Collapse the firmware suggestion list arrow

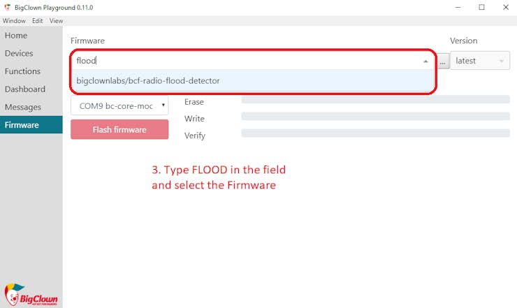426,61
